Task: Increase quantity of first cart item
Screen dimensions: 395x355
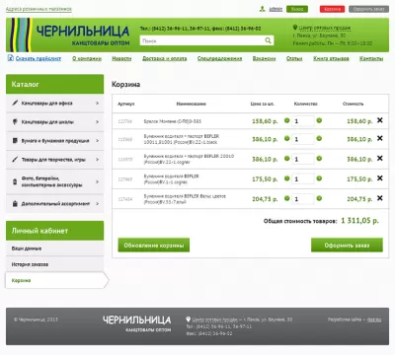Action: coord(319,120)
